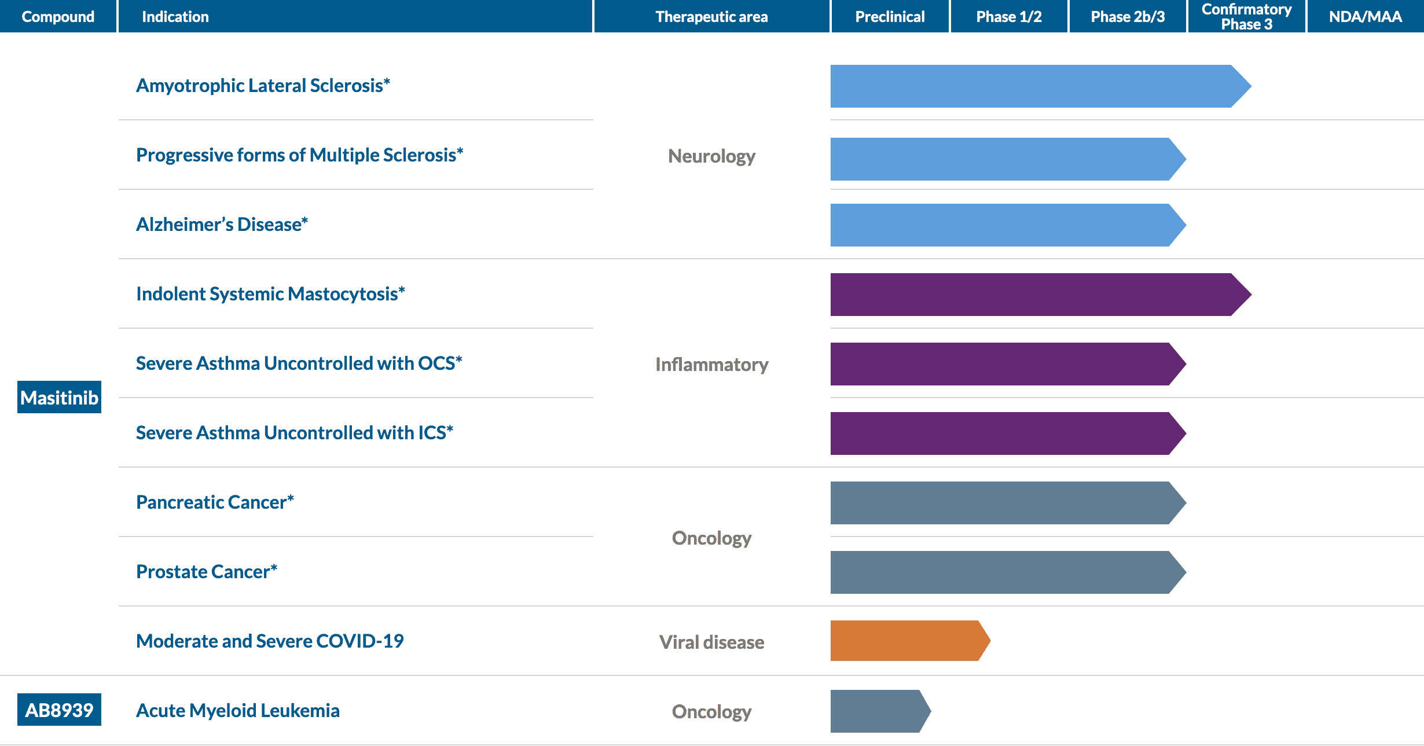Click the Confirmatory Phase 3 column header
This screenshot has height=746, width=1424.
point(1246,16)
